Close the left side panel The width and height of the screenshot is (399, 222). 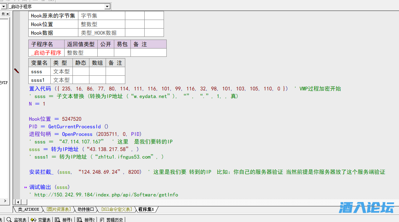point(8,14)
